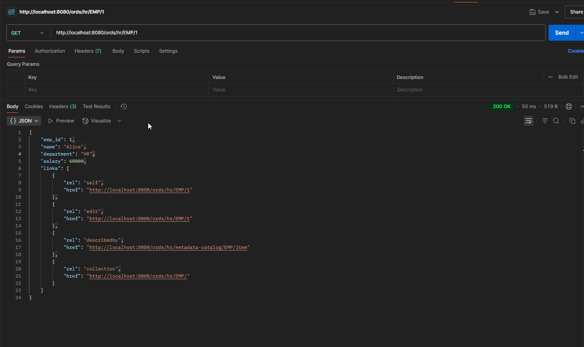The width and height of the screenshot is (584, 347).
Task: Click the "links" key on line 6
Action: point(51,168)
